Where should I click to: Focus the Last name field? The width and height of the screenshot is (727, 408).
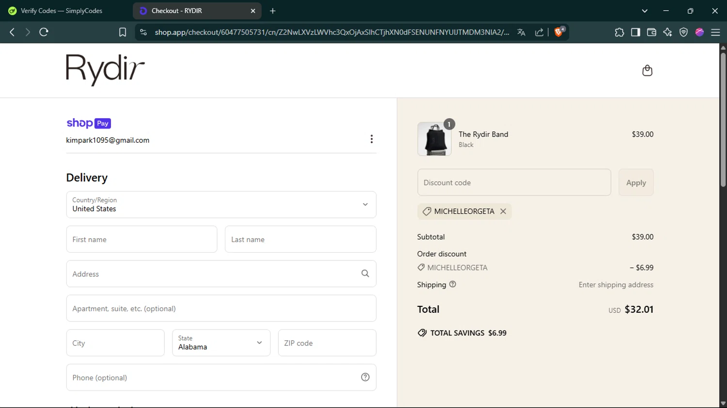pos(300,239)
